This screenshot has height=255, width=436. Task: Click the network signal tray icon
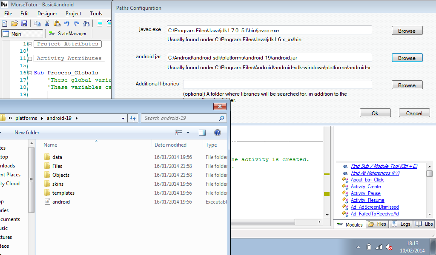[379, 247]
